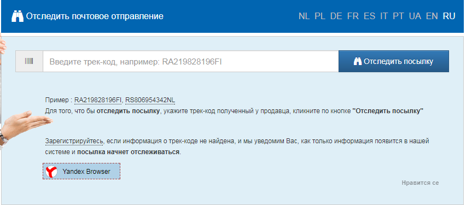466x205 pixels.
Task: Switch language to PL
Action: (x=320, y=16)
